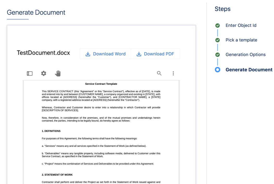Screen dimensions: 274x184
Task: Click the TestDocument.docx file name
Action: (43, 53)
